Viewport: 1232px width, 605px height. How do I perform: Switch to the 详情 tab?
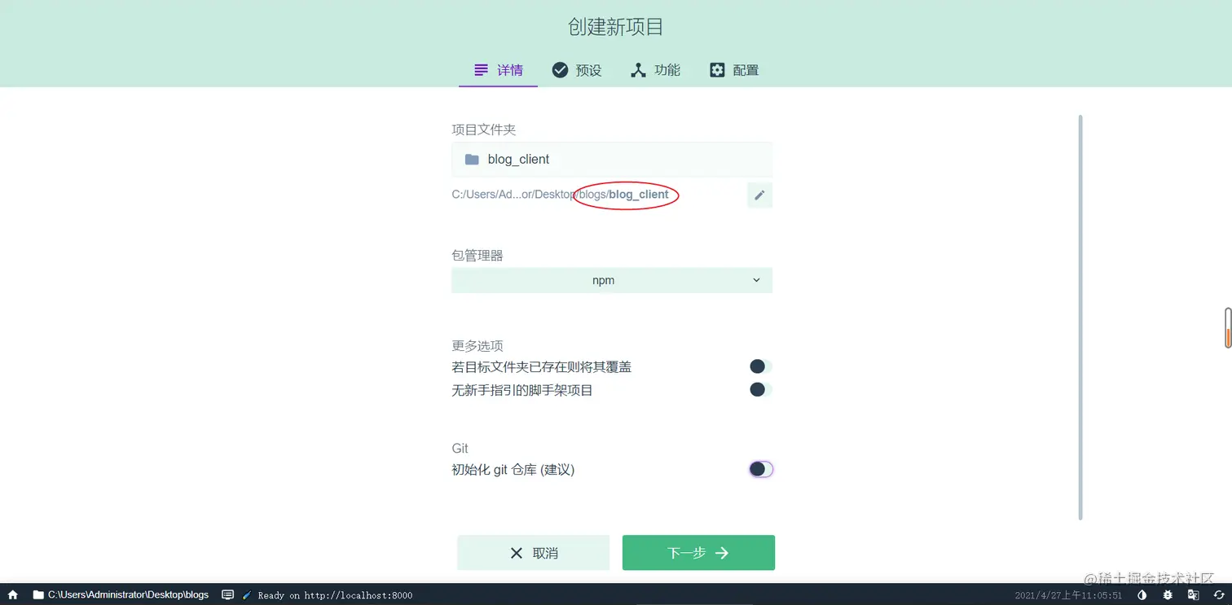pos(498,70)
